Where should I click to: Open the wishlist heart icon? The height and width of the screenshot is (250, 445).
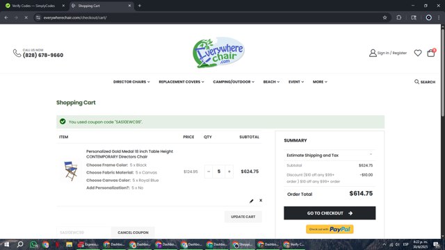pos(418,53)
